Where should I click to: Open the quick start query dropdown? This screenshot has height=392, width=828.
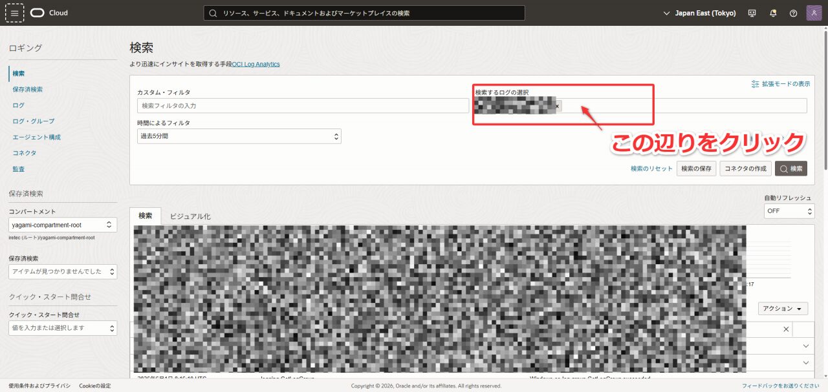[x=63, y=328]
